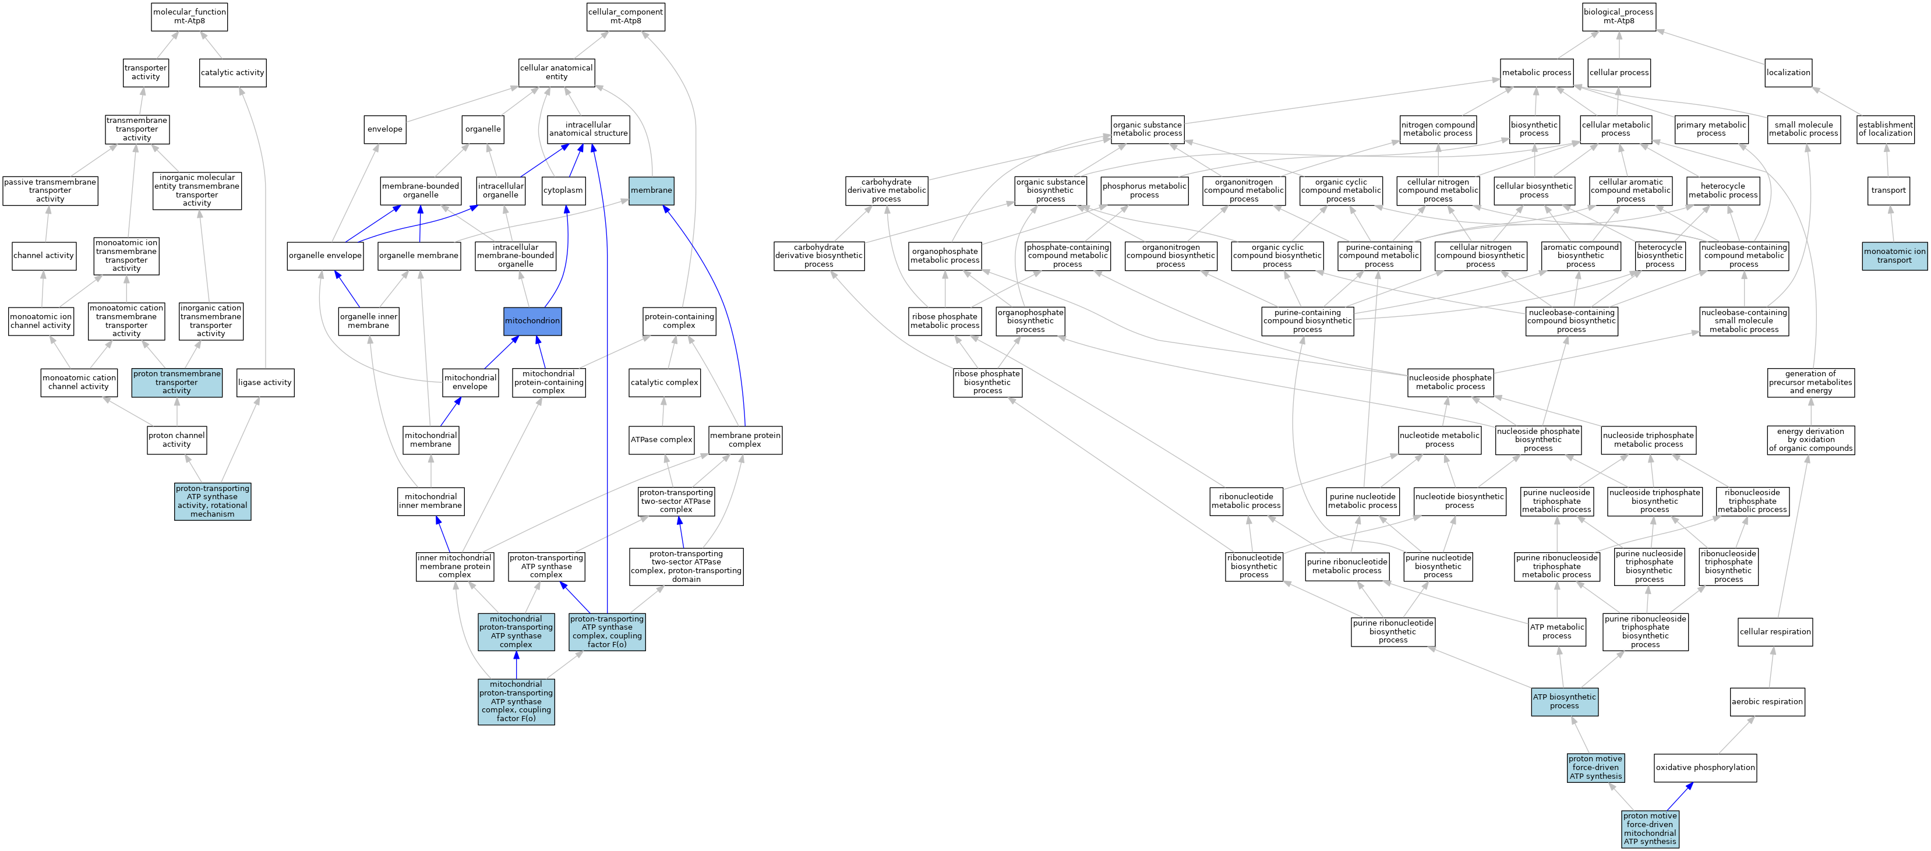Click the highlighted mitochondrion node
Viewport: 1931px width, 851px height.
pyautogui.click(x=531, y=321)
